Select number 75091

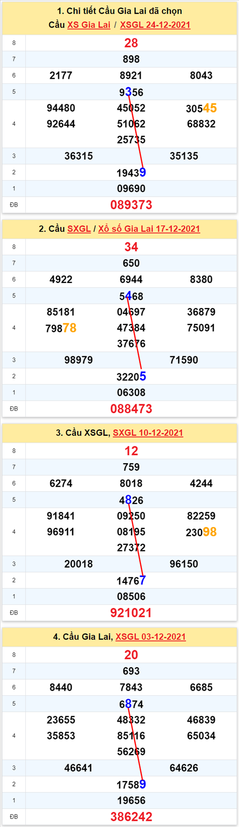tap(201, 328)
